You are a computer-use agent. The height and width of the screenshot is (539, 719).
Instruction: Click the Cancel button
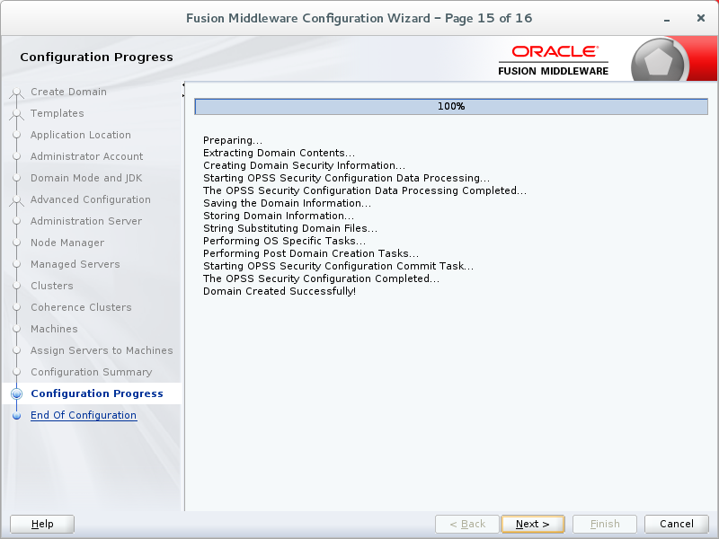point(677,524)
